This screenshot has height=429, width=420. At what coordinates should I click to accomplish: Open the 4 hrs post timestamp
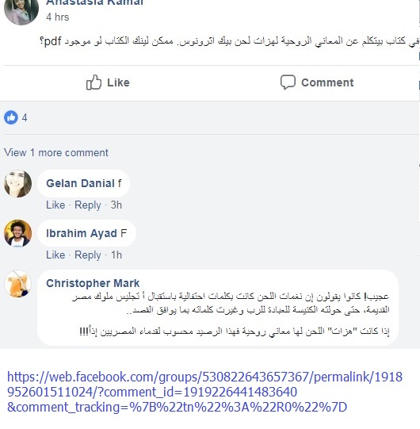pos(57,17)
